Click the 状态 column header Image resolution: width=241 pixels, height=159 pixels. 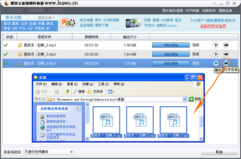[10, 37]
